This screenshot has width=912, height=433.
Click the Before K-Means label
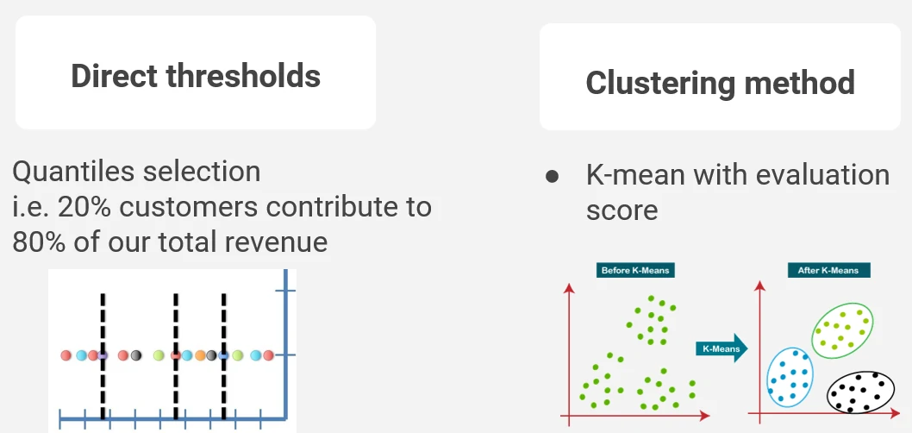pos(634,270)
